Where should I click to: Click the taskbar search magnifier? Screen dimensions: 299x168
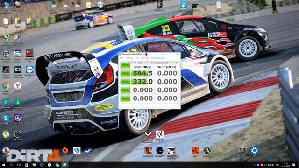point(11,165)
